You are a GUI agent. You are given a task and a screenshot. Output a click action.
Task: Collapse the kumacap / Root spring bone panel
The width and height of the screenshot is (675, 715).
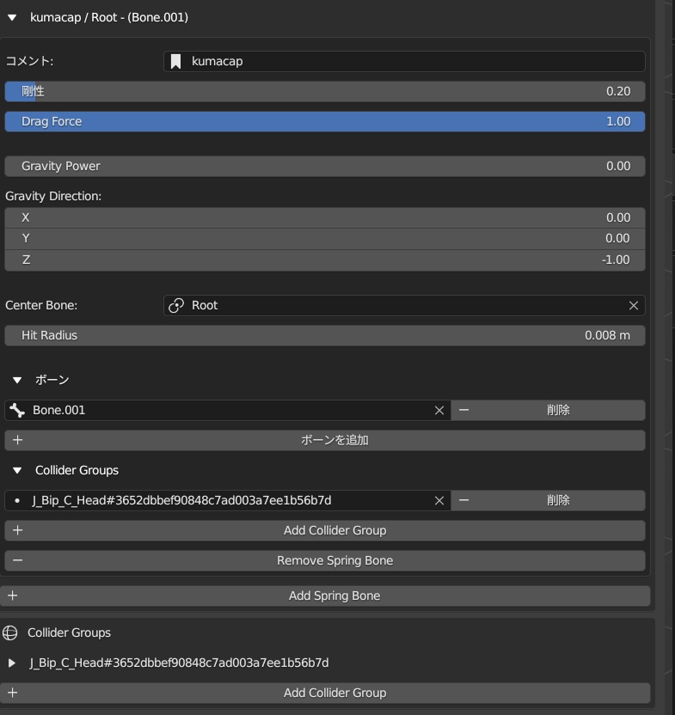12,17
